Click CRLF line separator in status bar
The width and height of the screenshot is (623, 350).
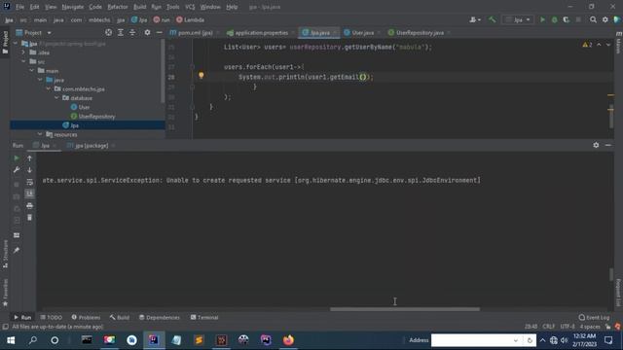coord(549,327)
